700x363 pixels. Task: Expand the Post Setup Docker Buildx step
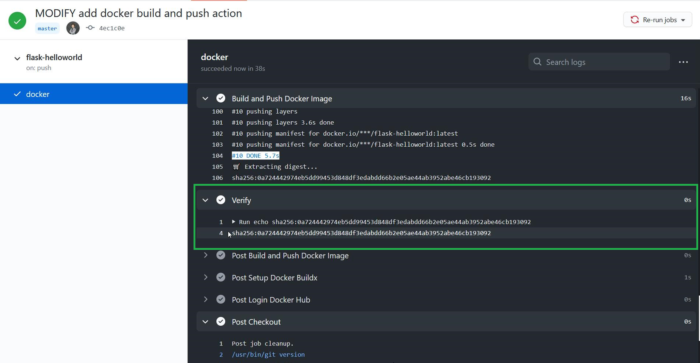205,277
